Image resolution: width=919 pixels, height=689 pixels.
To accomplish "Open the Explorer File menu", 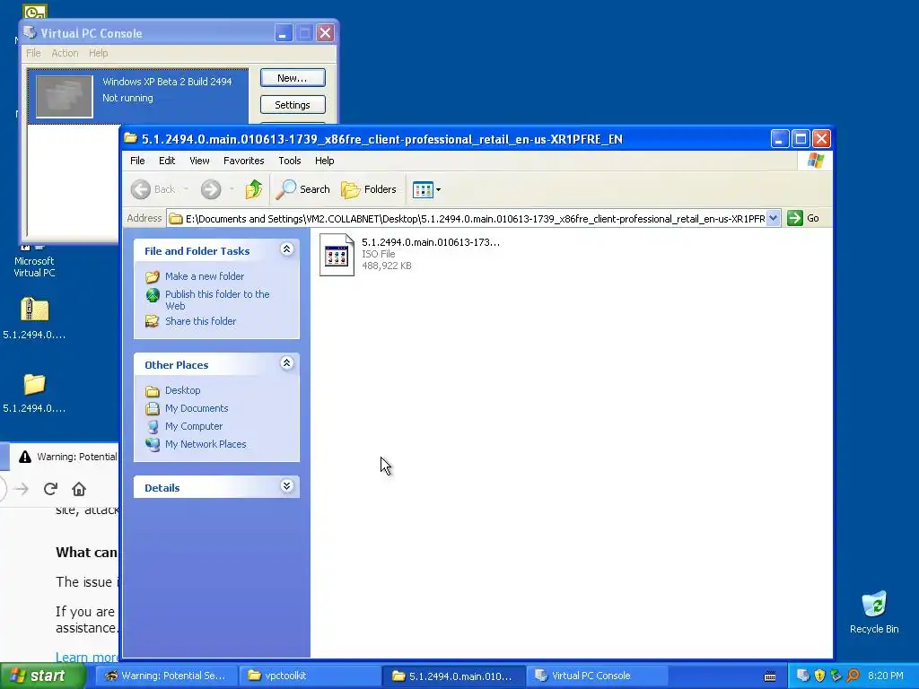I will 137,161.
